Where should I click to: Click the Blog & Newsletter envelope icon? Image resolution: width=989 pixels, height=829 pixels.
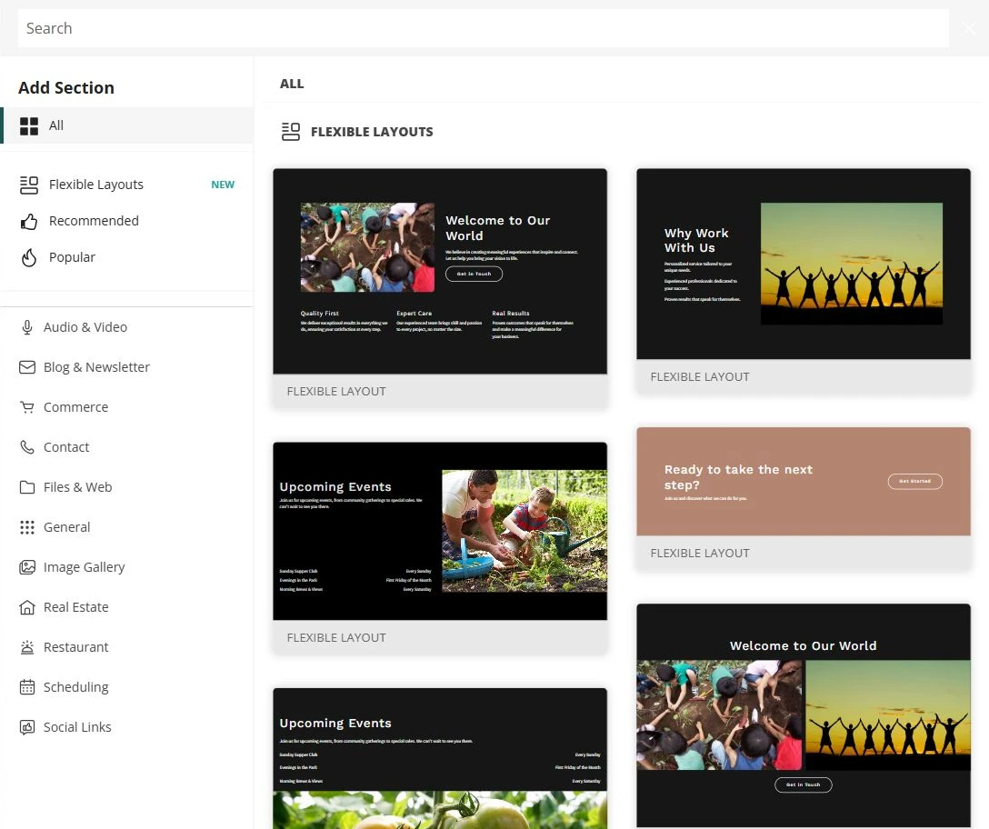(x=27, y=367)
